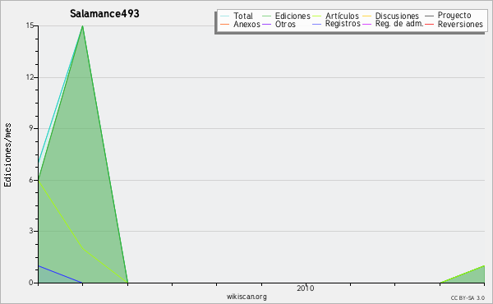Select the Proyecto legend entry
This screenshot has width=493, height=304.
click(454, 16)
